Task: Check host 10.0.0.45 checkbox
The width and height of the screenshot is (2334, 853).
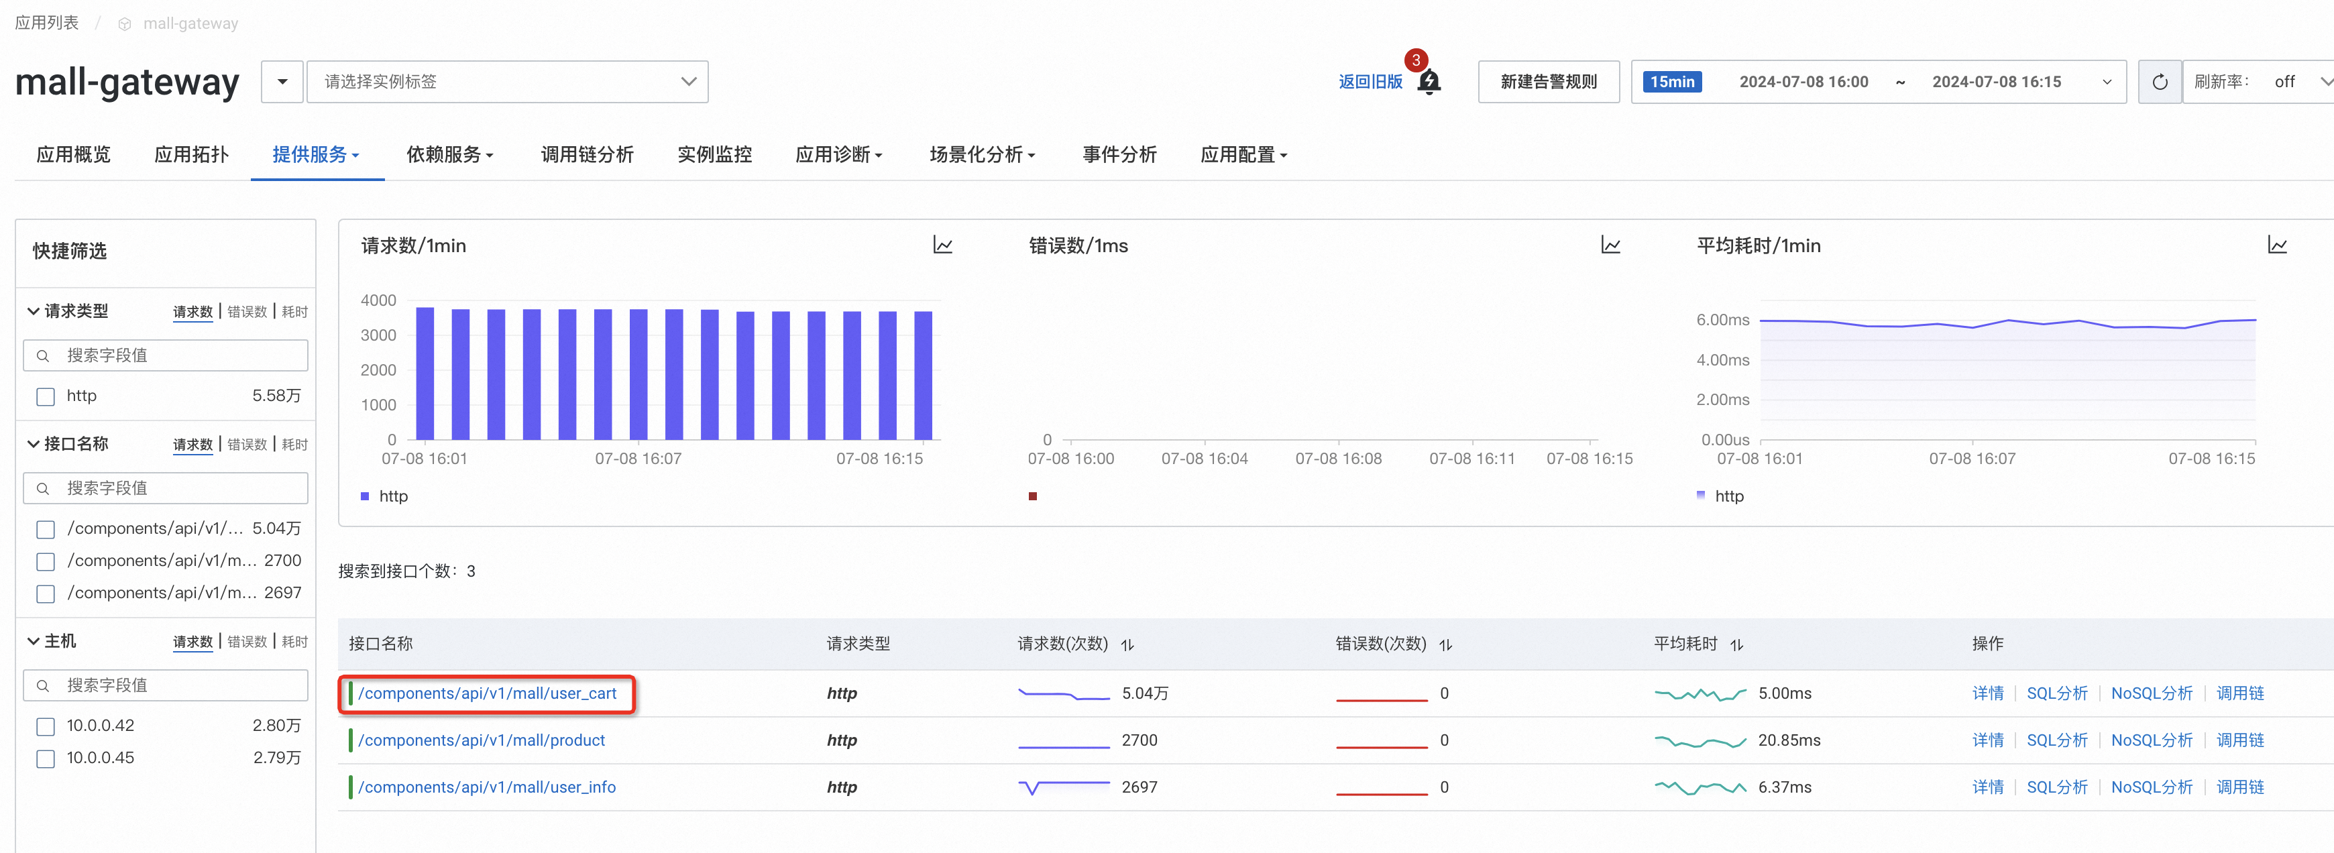Action: (46, 759)
